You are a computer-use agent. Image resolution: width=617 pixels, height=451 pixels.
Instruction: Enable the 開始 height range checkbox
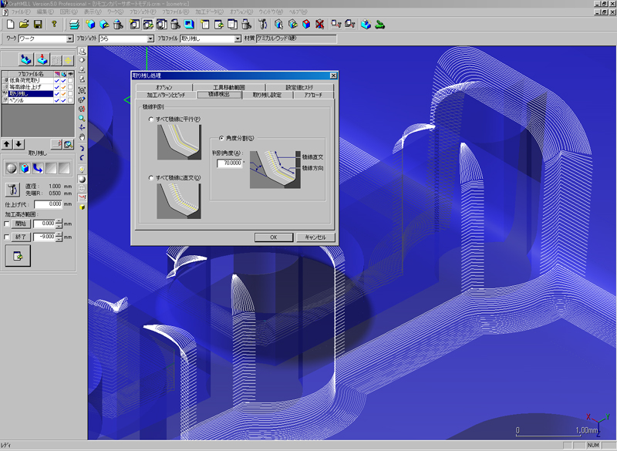pos(7,224)
